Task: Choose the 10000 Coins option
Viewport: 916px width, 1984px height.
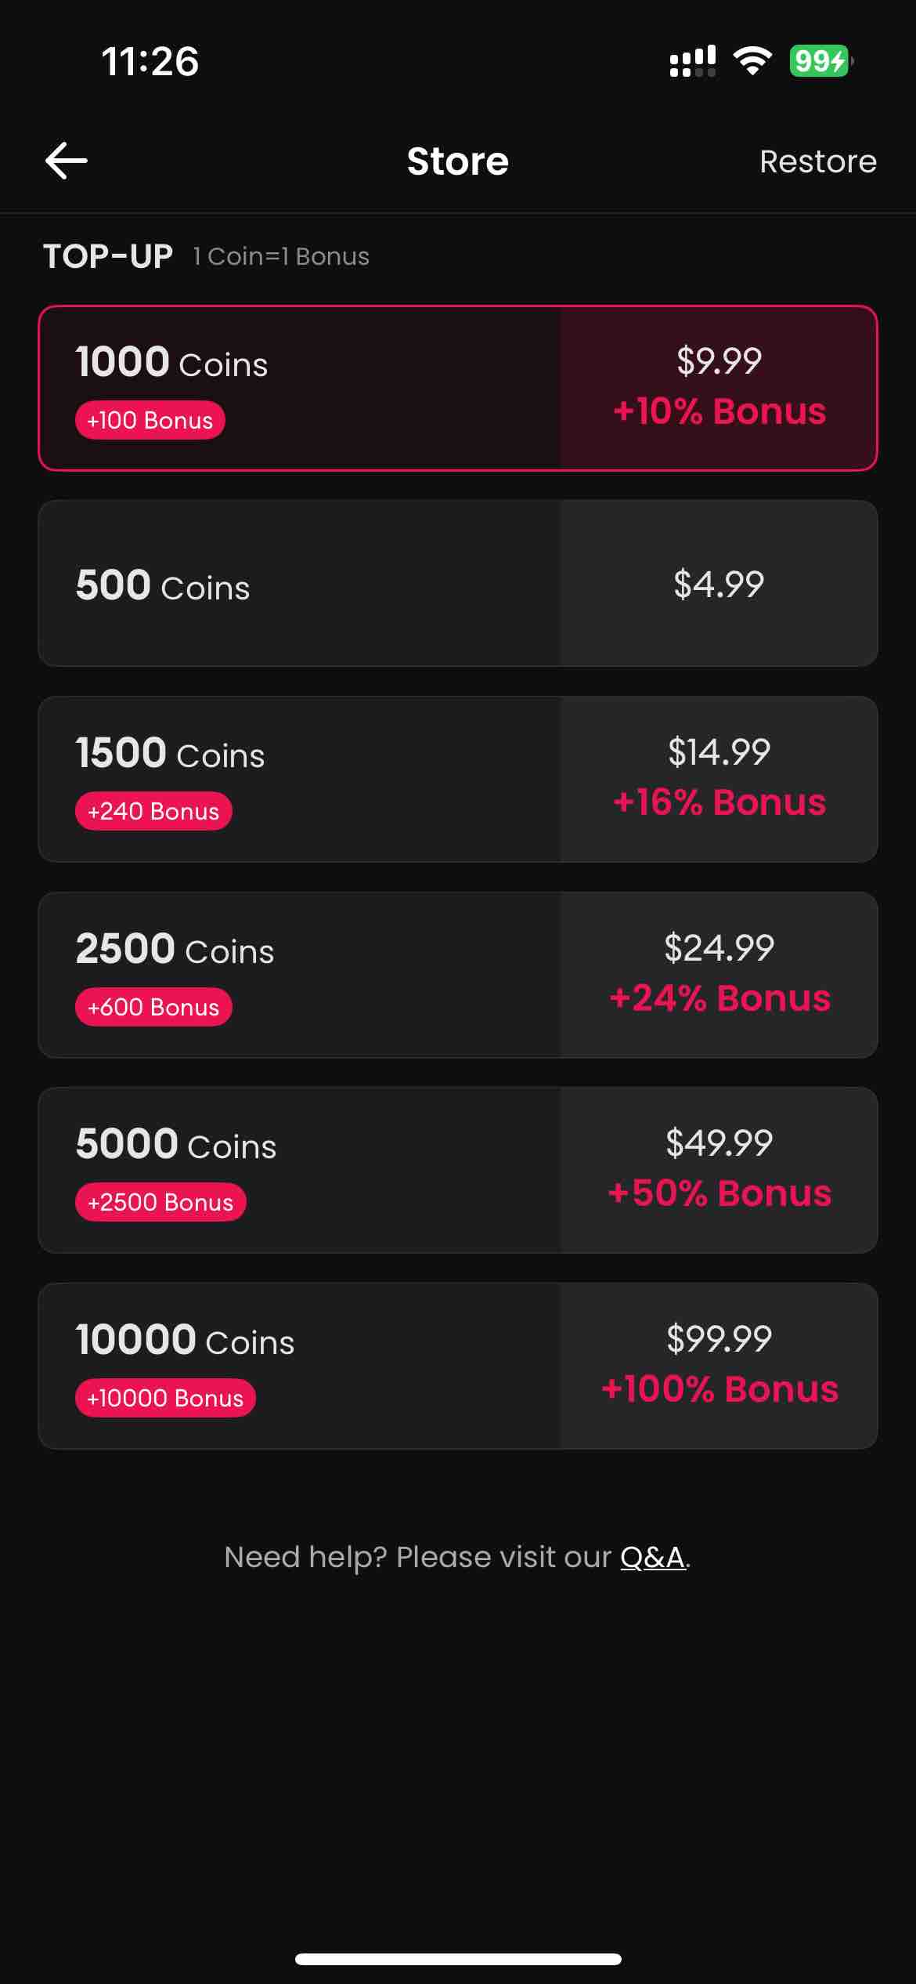Action: point(458,1366)
